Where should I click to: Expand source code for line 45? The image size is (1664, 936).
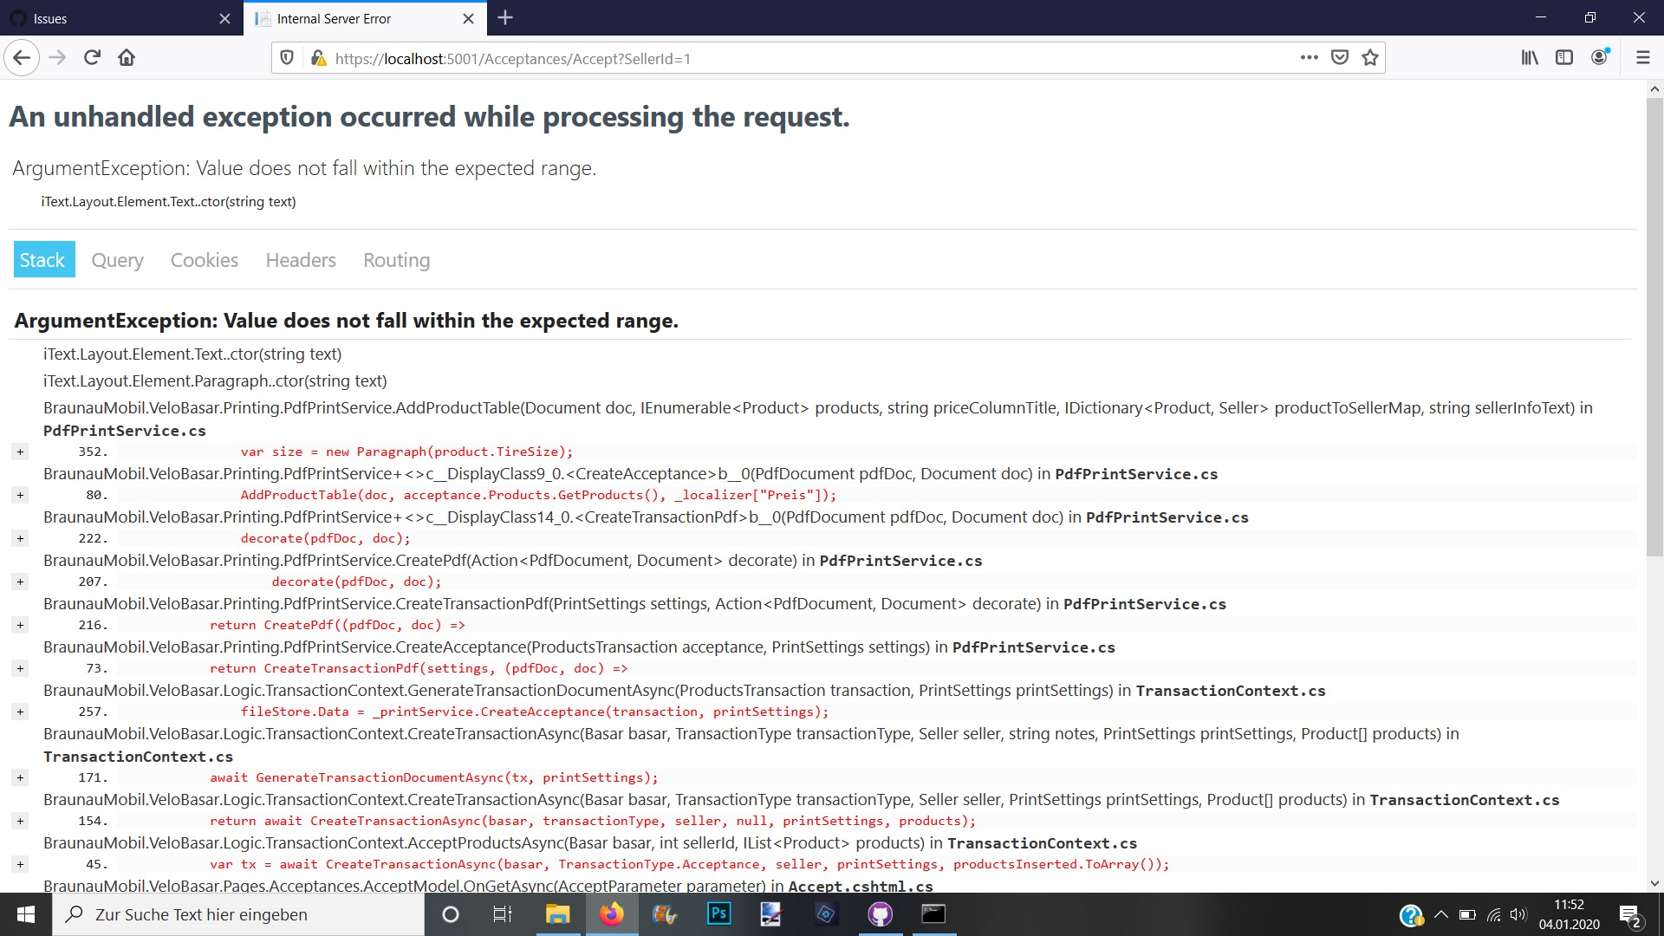[x=20, y=864]
